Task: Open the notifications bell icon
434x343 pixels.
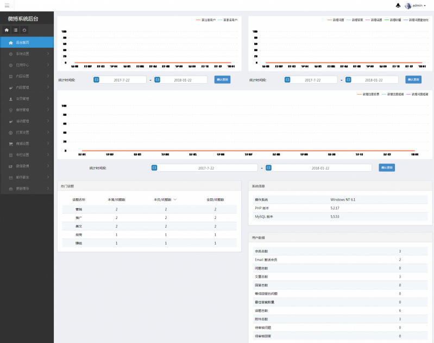Action: pos(398,5)
